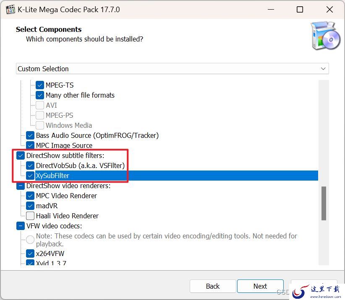Select Bass Audio Source (OptimFROG/Tracker) label
The height and width of the screenshot is (300, 345).
click(97, 135)
